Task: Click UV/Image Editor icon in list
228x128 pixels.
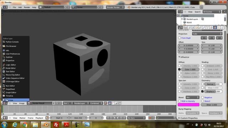Action: tap(4, 81)
